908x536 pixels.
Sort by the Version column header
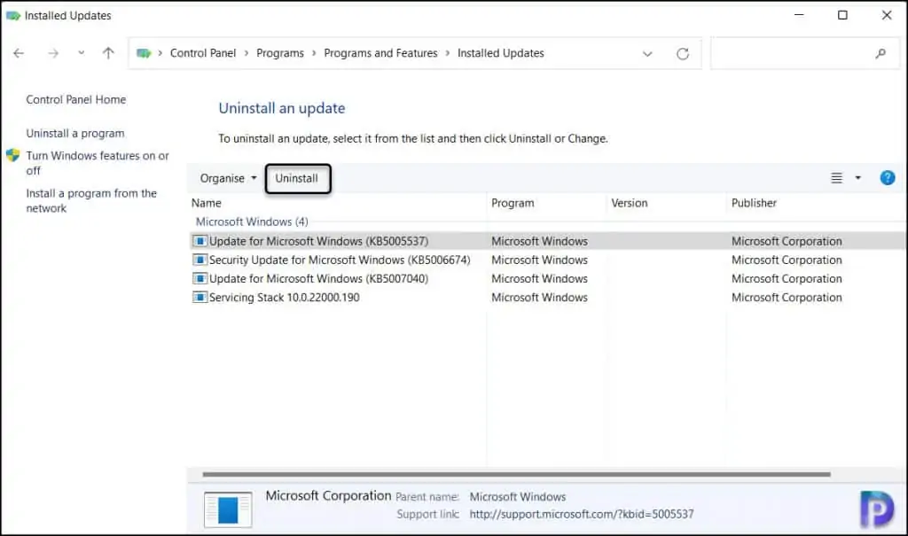point(630,203)
